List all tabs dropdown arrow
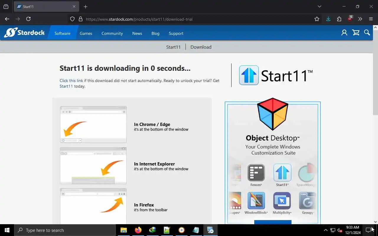This screenshot has width=378, height=236. coord(319,6)
